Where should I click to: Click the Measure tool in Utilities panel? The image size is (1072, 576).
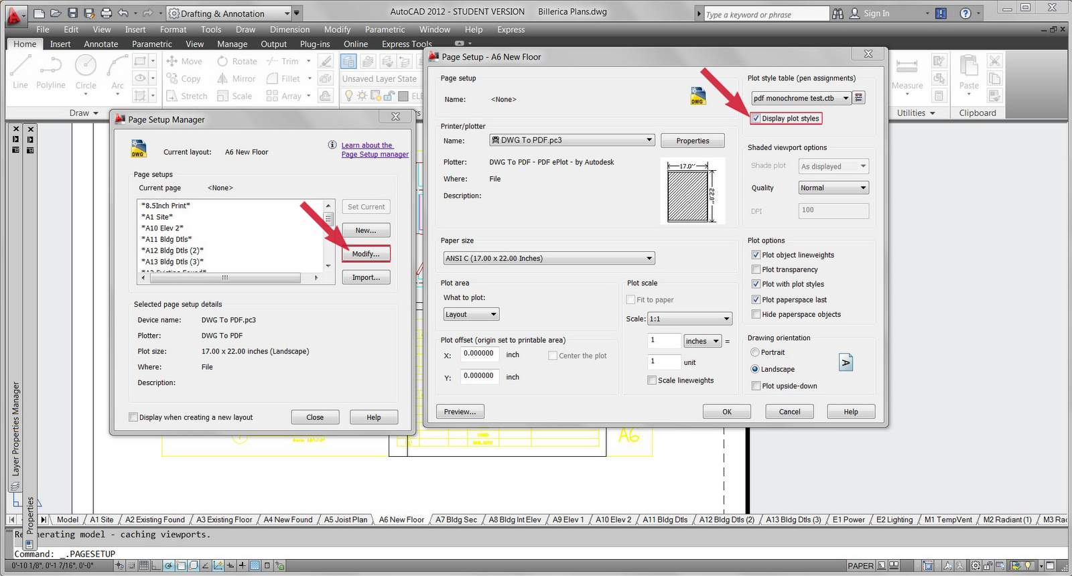(x=907, y=72)
